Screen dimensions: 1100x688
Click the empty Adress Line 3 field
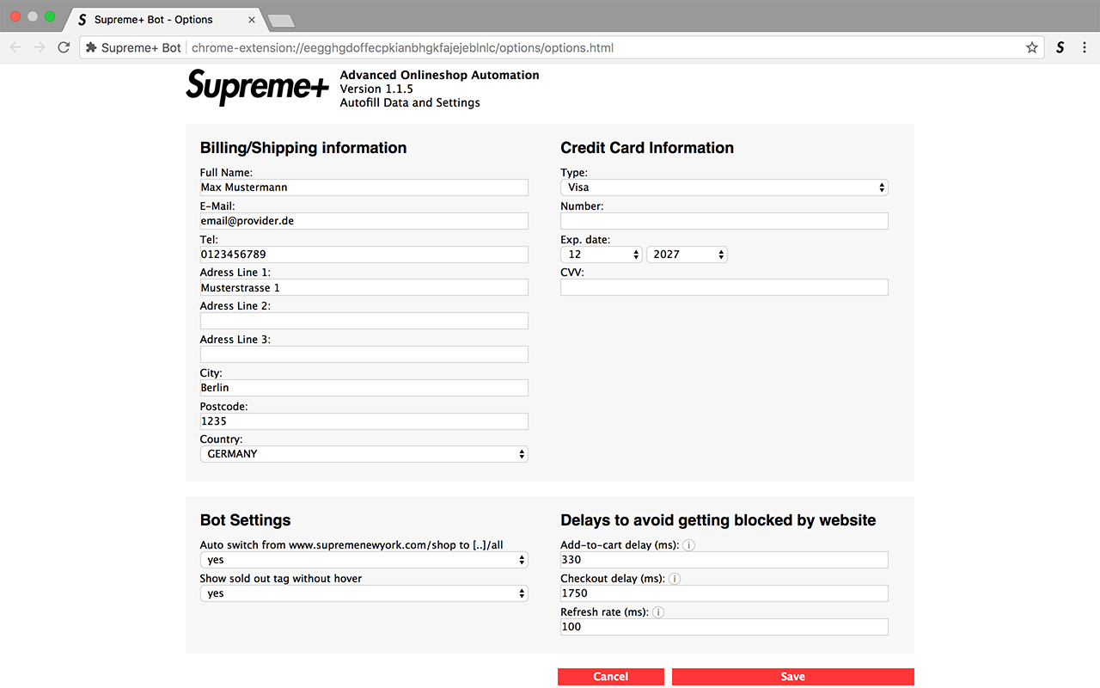tap(364, 354)
